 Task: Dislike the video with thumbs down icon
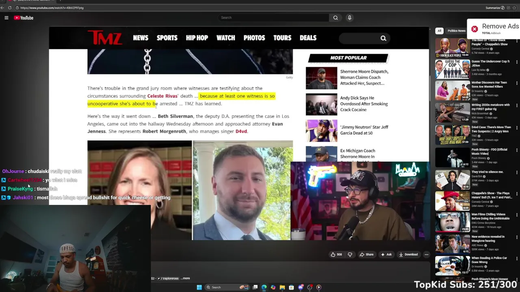[x=350, y=255]
